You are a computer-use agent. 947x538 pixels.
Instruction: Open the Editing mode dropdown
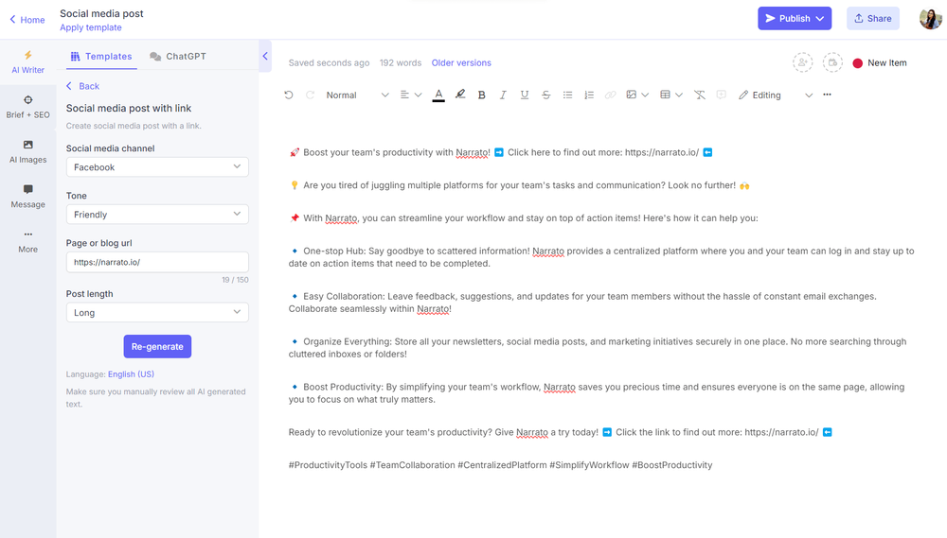[776, 95]
